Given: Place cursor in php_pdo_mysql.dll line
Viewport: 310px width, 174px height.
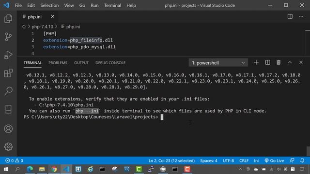Looking at the screenshot, I should (x=79, y=47).
